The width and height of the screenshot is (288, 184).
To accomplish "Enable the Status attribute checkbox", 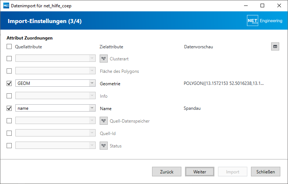I will 9,146.
